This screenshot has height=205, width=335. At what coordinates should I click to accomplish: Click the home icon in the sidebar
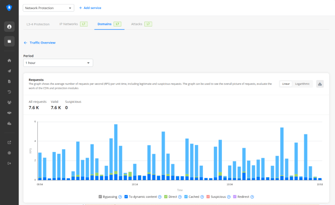[9, 61]
